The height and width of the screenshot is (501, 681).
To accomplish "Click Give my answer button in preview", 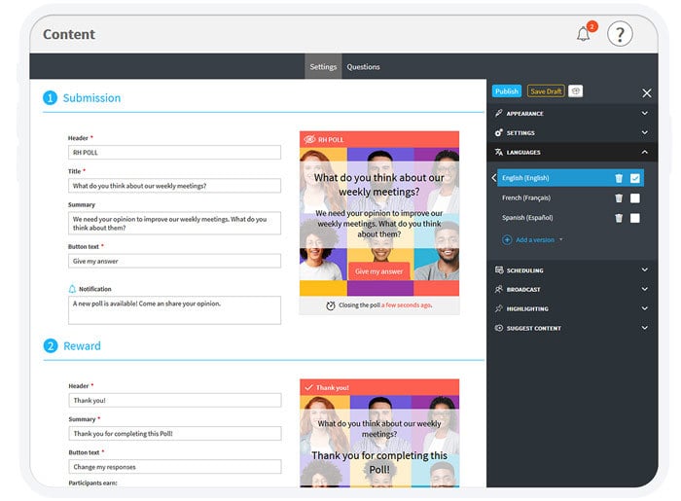I will pyautogui.click(x=378, y=271).
